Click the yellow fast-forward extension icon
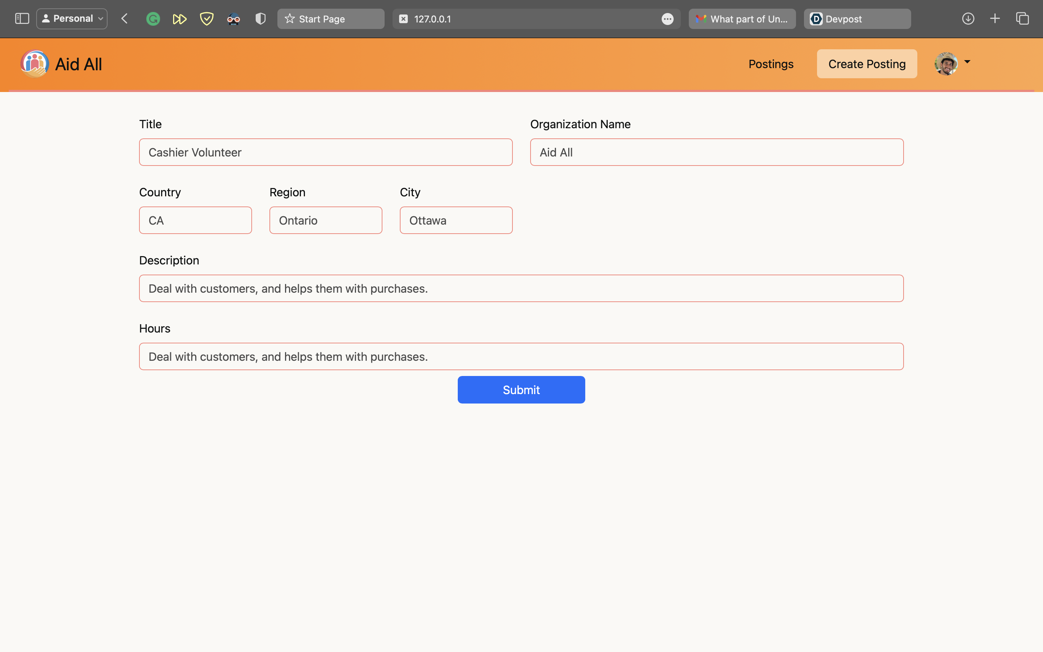The image size is (1043, 652). point(179,19)
